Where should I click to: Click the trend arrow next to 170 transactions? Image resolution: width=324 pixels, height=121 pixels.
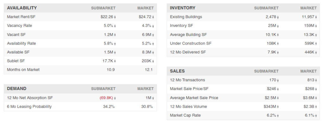point(278,80)
